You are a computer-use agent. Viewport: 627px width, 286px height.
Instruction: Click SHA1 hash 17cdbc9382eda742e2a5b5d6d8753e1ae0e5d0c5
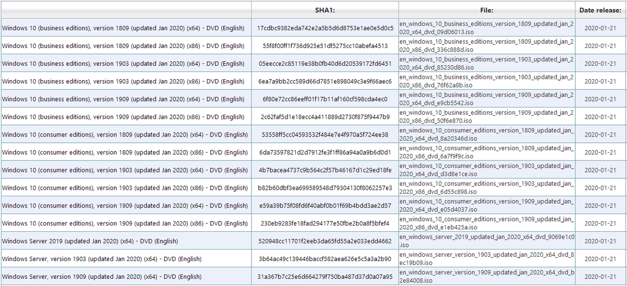325,28
